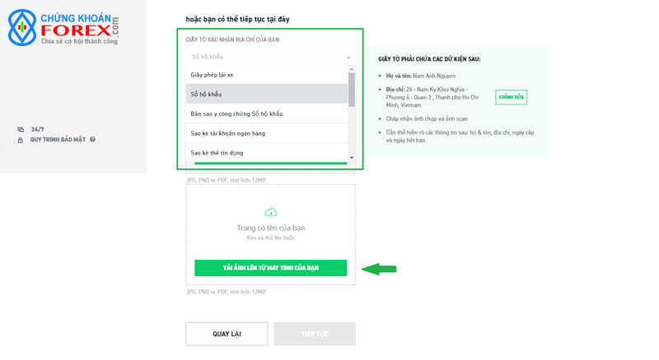This screenshot has height=360, width=659.
Task: Click the Tiếp tục button
Action: [x=315, y=334]
